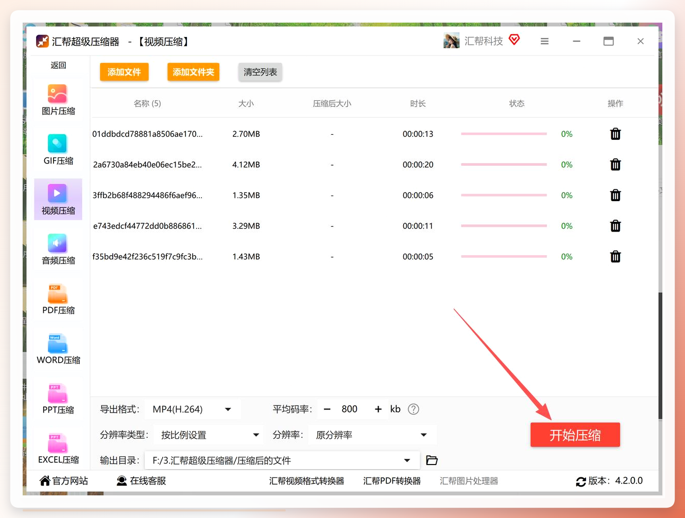Screen dimensions: 685x518
Task: Open the 图片压缩 image compression tool
Action: [x=58, y=100]
